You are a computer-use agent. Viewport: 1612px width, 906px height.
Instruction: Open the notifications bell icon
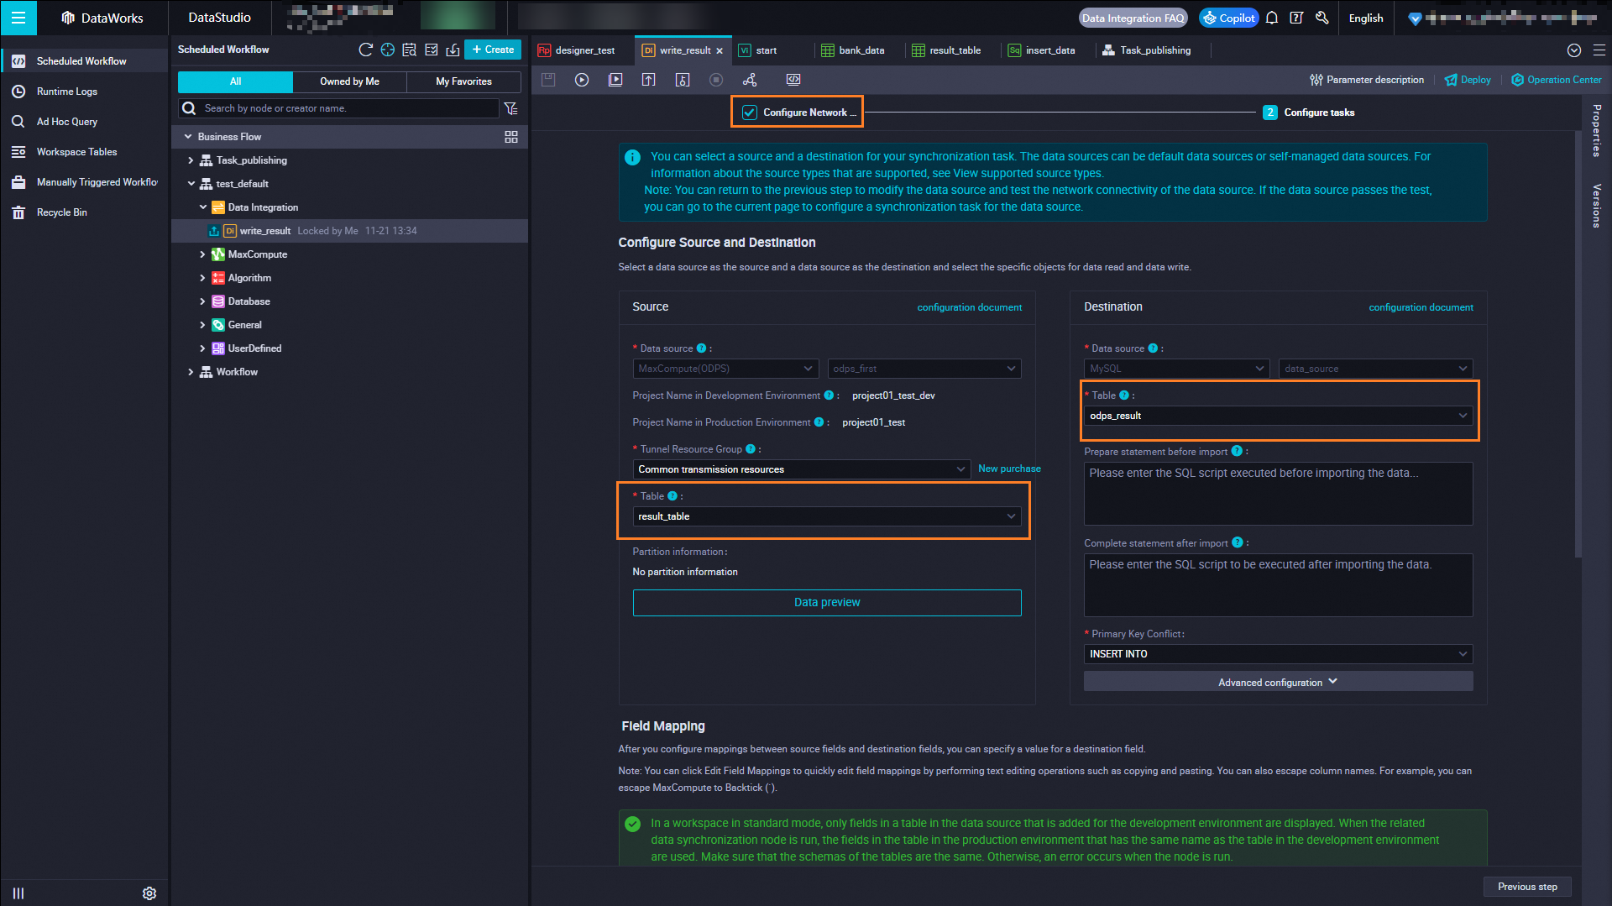[x=1272, y=18]
